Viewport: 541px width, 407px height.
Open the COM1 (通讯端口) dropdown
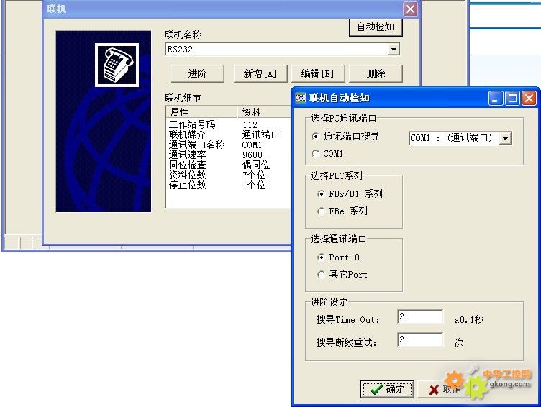point(505,138)
